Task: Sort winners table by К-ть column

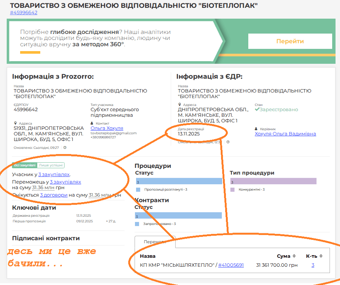Action: (321, 256)
